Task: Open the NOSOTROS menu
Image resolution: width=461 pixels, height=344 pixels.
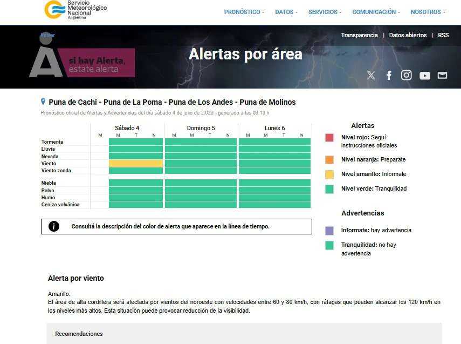Action: (x=428, y=12)
